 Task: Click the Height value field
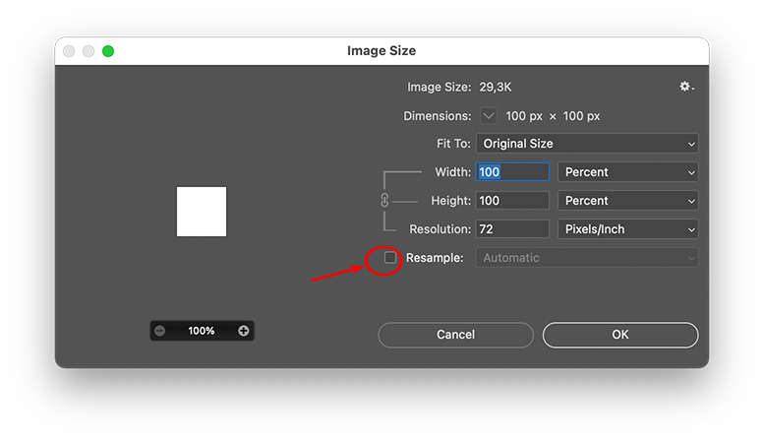pos(512,201)
